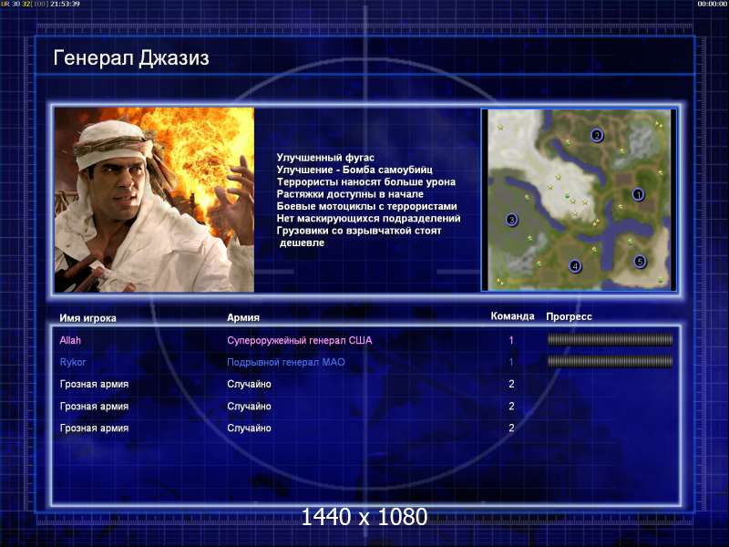Pick start position marker 3 on the minimap
The height and width of the screenshot is (547, 729).
tap(511, 220)
